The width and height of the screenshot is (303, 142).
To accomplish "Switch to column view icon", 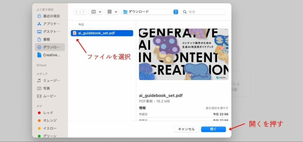I will tap(94, 12).
